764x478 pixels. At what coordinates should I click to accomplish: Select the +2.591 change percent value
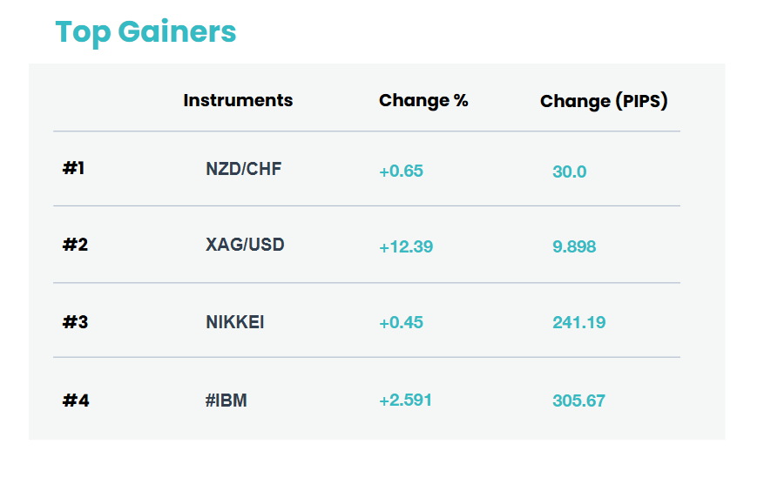(405, 401)
